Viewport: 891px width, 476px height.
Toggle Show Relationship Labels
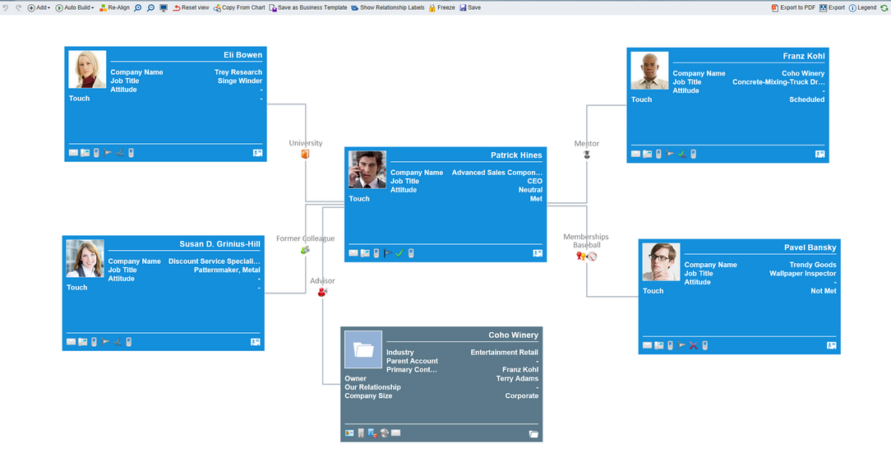click(387, 7)
